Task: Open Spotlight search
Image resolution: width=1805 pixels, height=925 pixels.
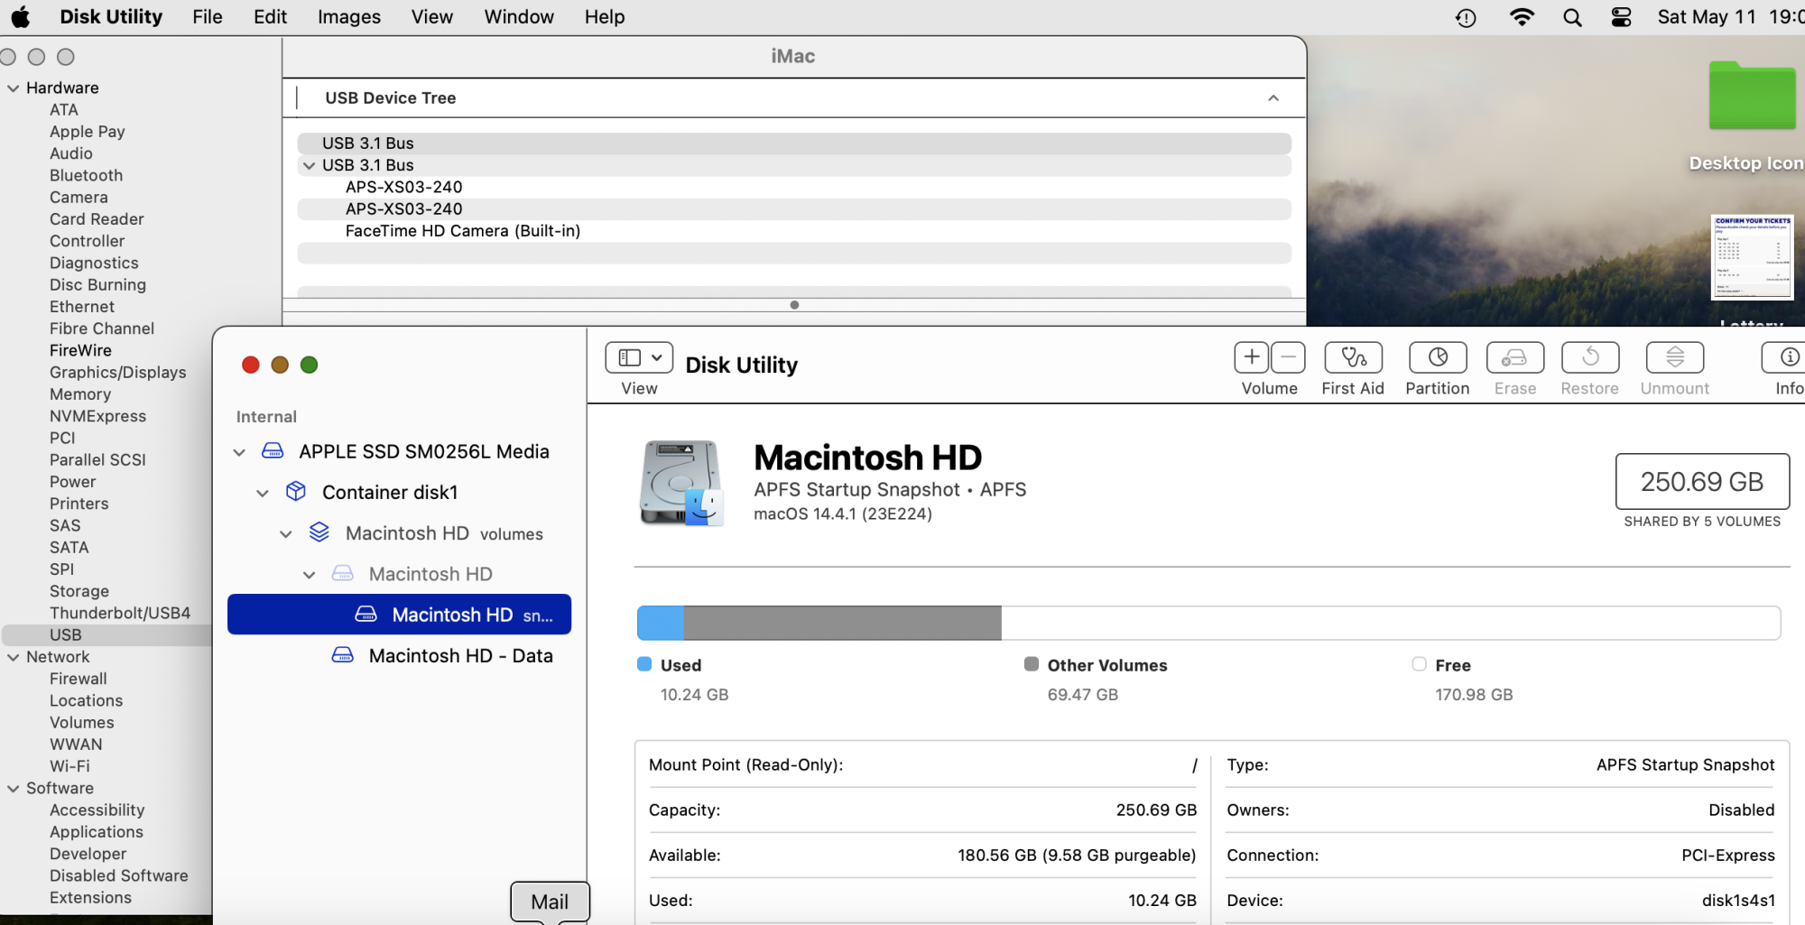Action: point(1572,17)
